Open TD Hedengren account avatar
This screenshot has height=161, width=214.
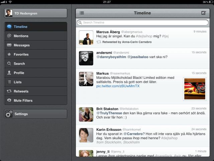click(x=9, y=13)
